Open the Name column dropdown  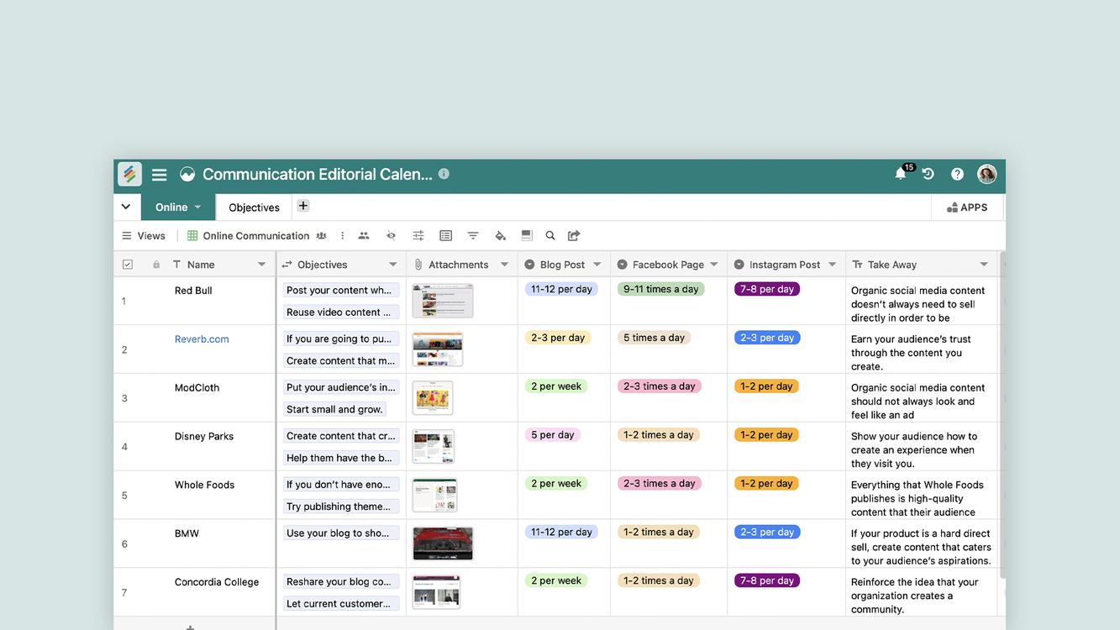[261, 265]
